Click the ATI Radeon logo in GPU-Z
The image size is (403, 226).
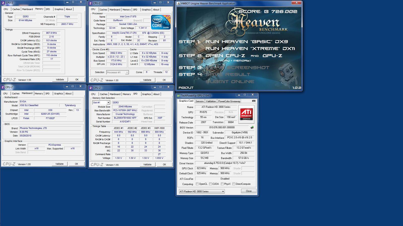pos(246,114)
